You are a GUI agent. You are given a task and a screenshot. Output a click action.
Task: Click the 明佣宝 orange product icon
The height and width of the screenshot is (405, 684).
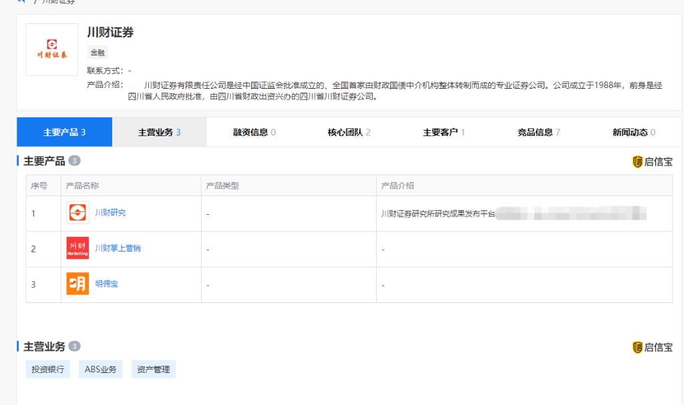(x=77, y=284)
